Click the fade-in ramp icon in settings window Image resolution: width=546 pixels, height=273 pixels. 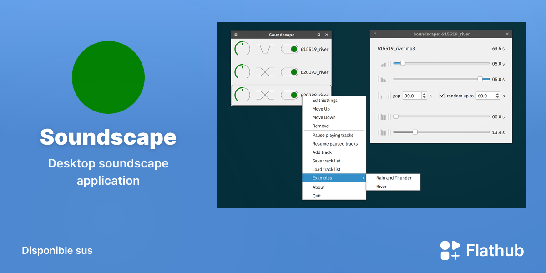[x=384, y=64]
